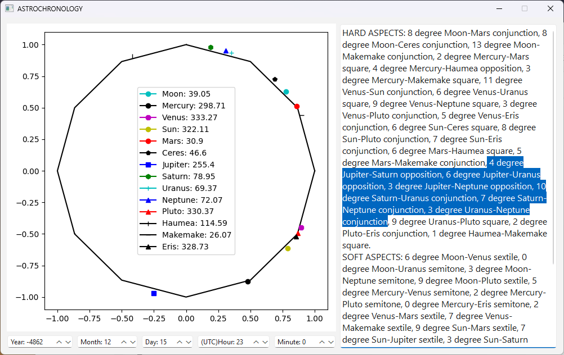Screen dimensions: 564x355
Task: Click the 'Pluto: 330.37' legend entry
Action: point(177,211)
